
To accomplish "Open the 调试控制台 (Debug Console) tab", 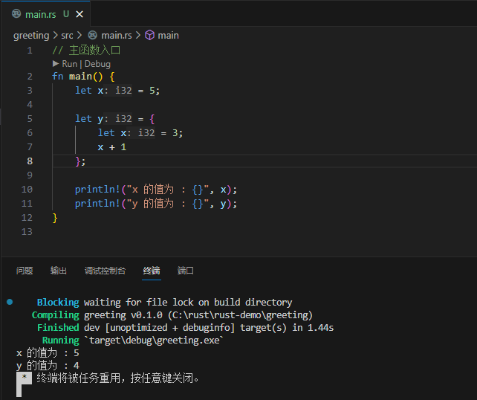I will [x=105, y=271].
